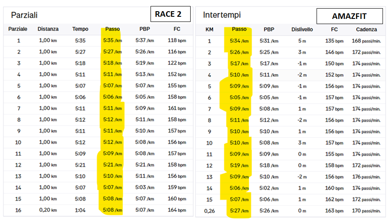
Task: Click the RACE 2 label box
Action: pos(170,14)
